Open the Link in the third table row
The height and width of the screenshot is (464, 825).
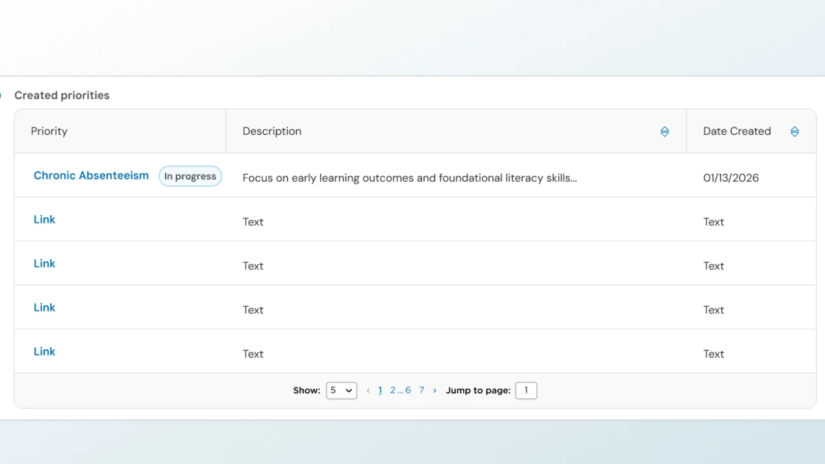click(44, 264)
